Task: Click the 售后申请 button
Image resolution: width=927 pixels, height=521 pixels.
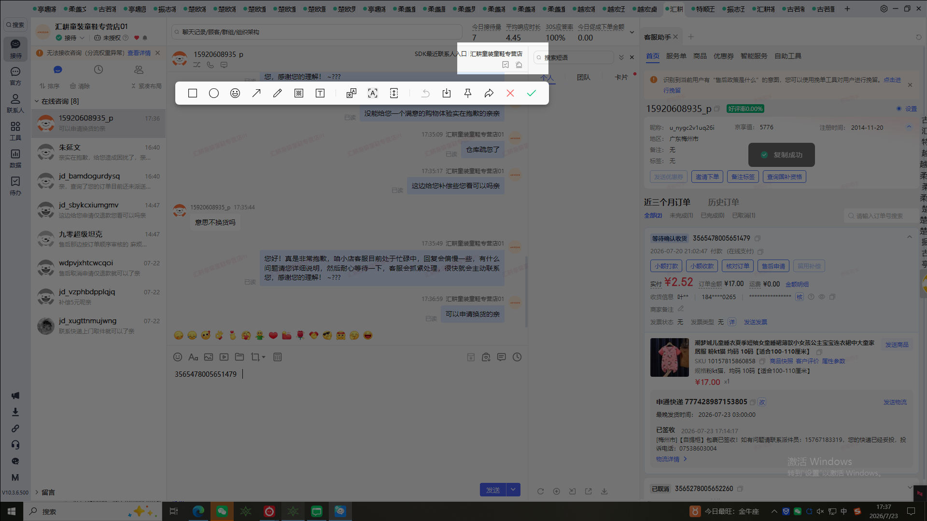Action: 773,266
